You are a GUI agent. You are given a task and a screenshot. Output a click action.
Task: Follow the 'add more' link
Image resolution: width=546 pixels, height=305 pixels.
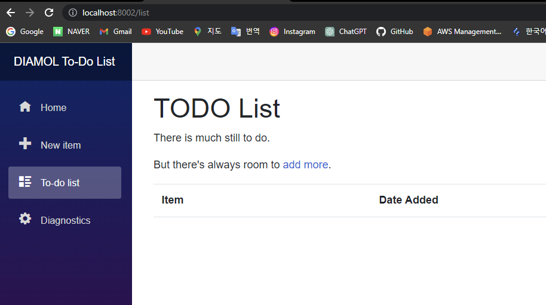(x=305, y=165)
